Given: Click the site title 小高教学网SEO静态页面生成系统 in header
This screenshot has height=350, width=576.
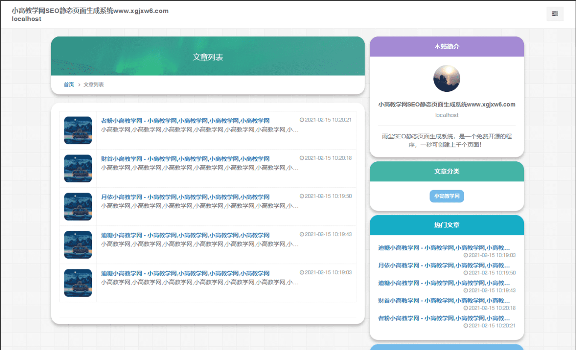Looking at the screenshot, I should (x=90, y=11).
